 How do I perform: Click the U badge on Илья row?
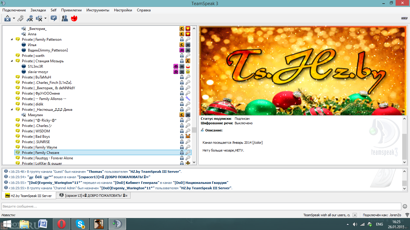(x=188, y=45)
